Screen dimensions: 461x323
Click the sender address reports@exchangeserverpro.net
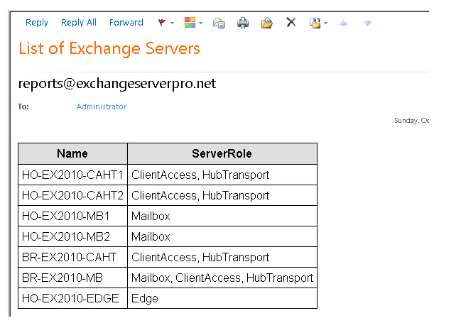(117, 84)
